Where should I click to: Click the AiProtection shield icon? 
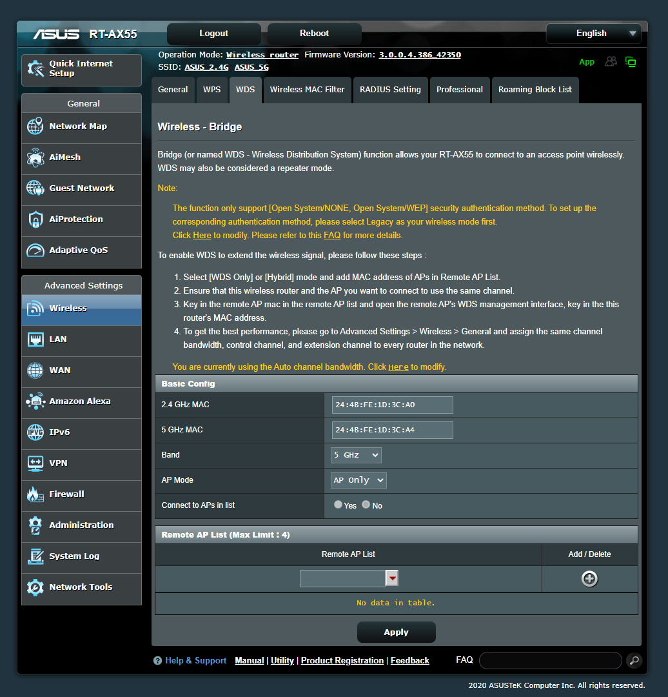[x=35, y=219]
